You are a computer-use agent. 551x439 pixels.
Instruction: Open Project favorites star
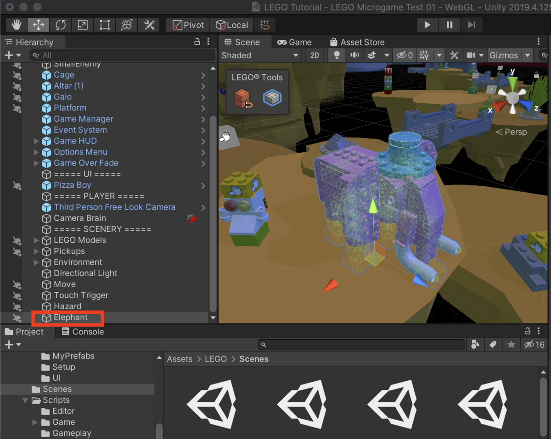tap(511, 345)
